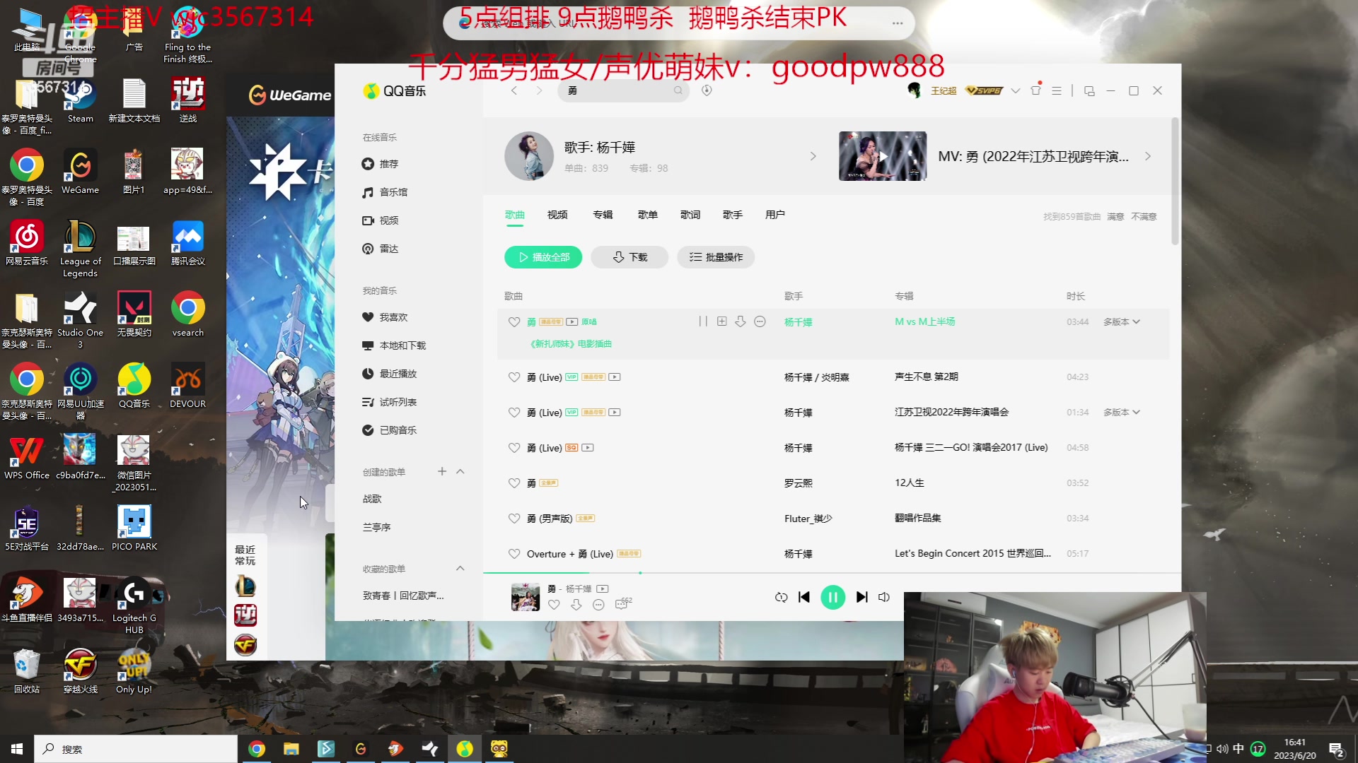
Task: Collapse the 收藏的歌单 section
Action: tap(460, 568)
